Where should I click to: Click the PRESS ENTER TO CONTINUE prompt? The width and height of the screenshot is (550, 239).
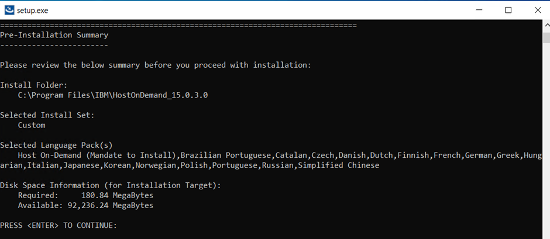(x=59, y=226)
